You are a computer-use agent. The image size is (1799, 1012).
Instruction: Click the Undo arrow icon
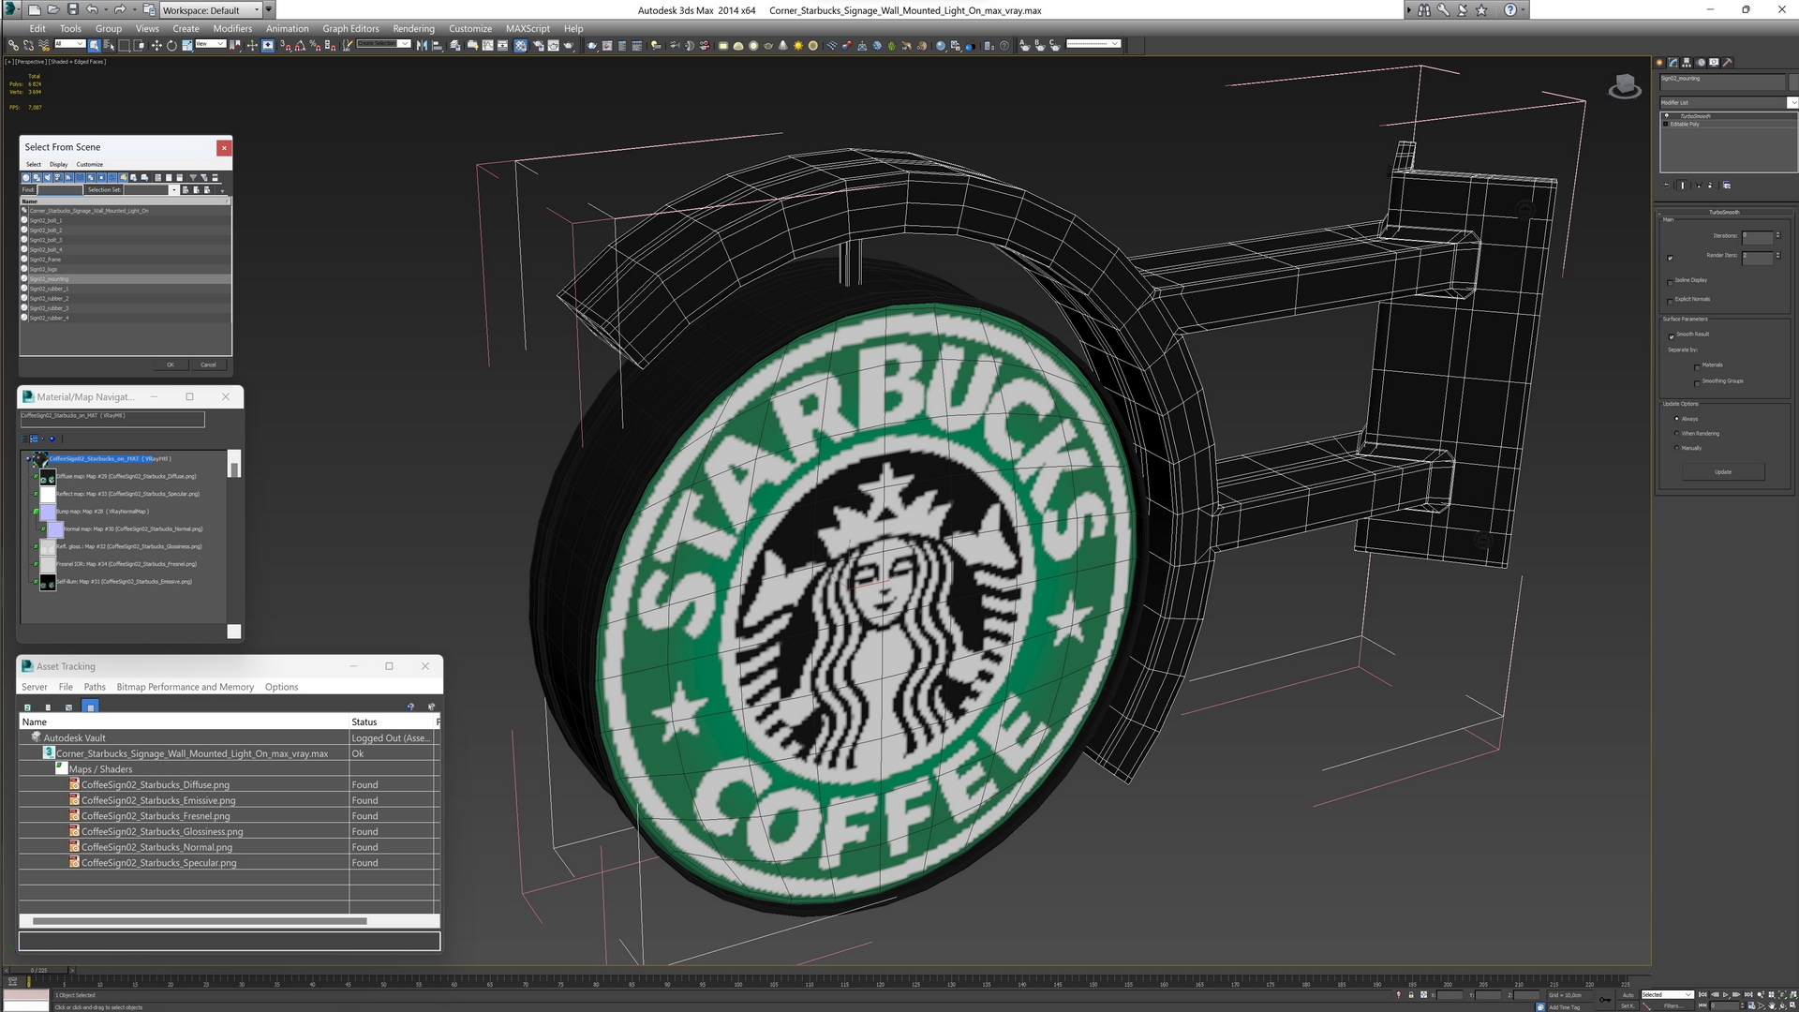pyautogui.click(x=92, y=10)
